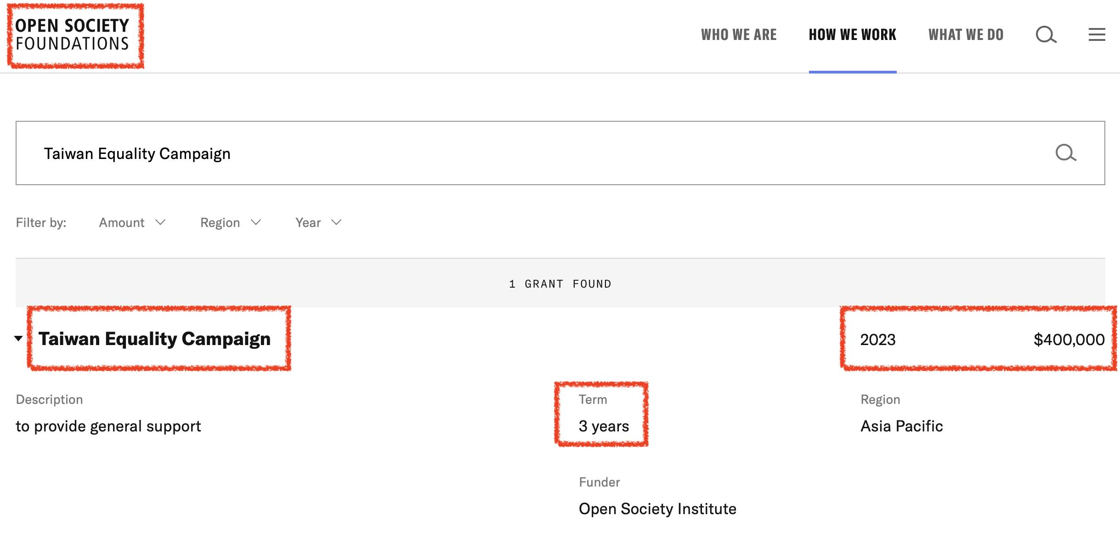Open the Region filter dropdown

coord(230,222)
